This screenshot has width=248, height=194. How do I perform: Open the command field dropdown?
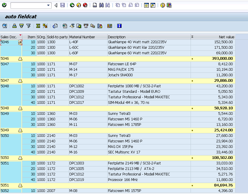[48, 5]
